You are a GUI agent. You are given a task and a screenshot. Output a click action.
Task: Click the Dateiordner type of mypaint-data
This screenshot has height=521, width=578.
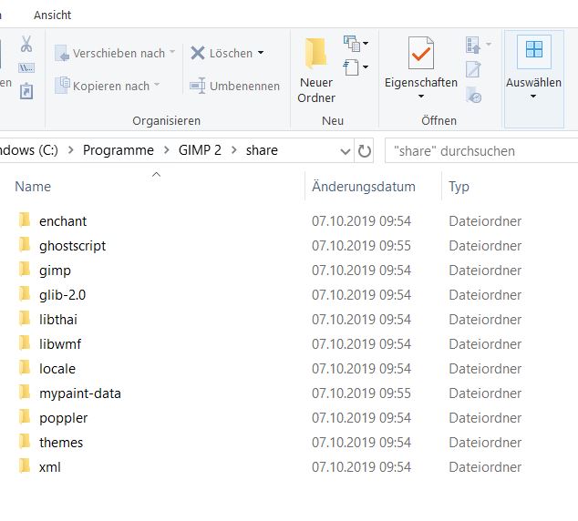(485, 393)
